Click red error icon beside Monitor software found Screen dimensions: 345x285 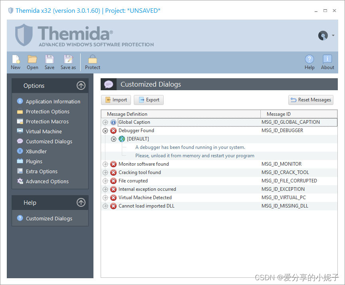point(113,164)
